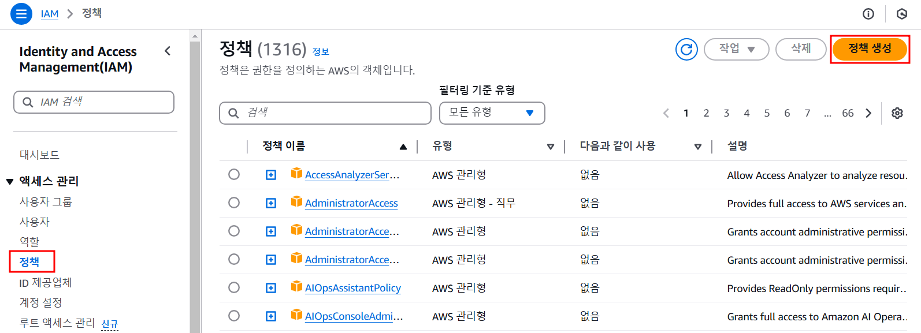
Task: Click the info circle icon in header
Action: tap(868, 14)
